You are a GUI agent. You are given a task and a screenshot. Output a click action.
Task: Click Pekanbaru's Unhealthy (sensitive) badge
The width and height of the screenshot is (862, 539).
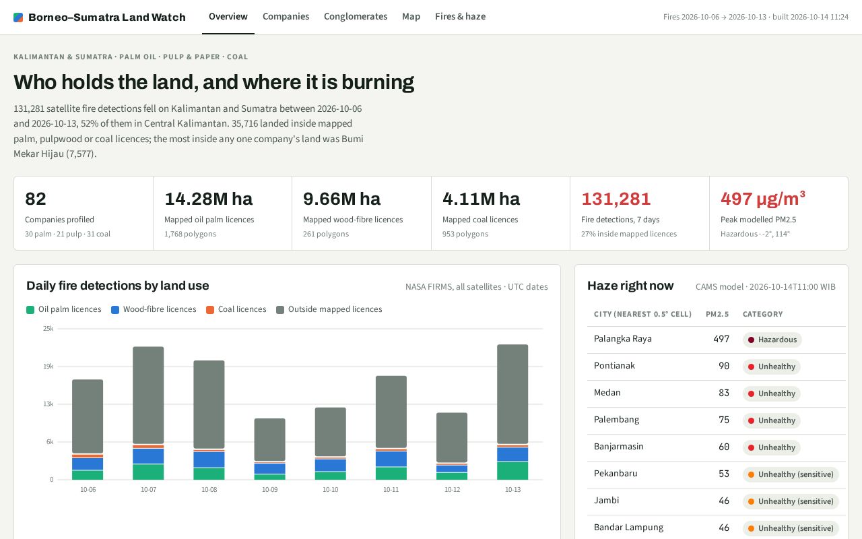pos(791,474)
